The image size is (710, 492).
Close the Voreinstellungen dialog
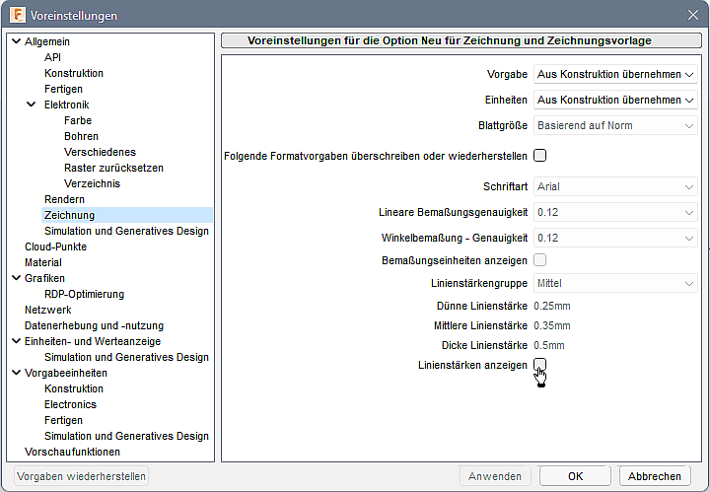point(692,15)
